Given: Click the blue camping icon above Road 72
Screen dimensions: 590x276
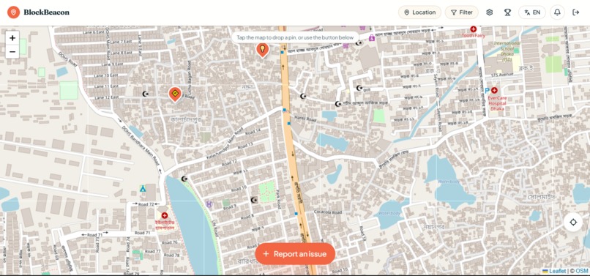Looking at the screenshot, I should pyautogui.click(x=143, y=188).
